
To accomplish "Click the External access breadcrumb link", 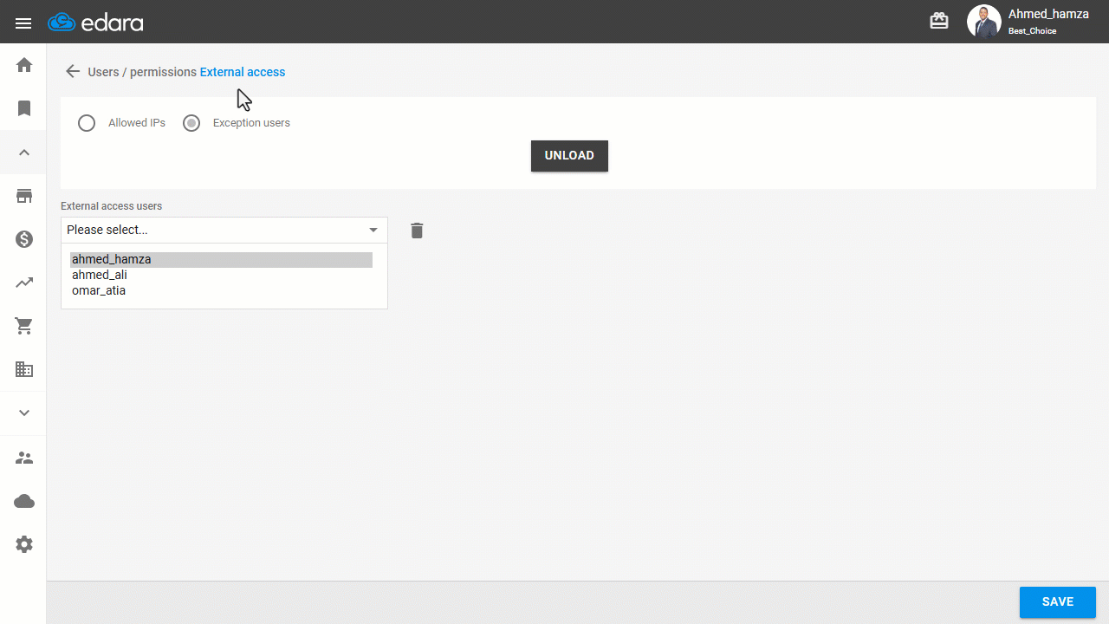I will coord(243,72).
